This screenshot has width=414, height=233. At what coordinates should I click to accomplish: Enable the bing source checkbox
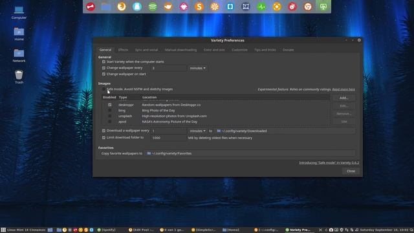pyautogui.click(x=109, y=111)
